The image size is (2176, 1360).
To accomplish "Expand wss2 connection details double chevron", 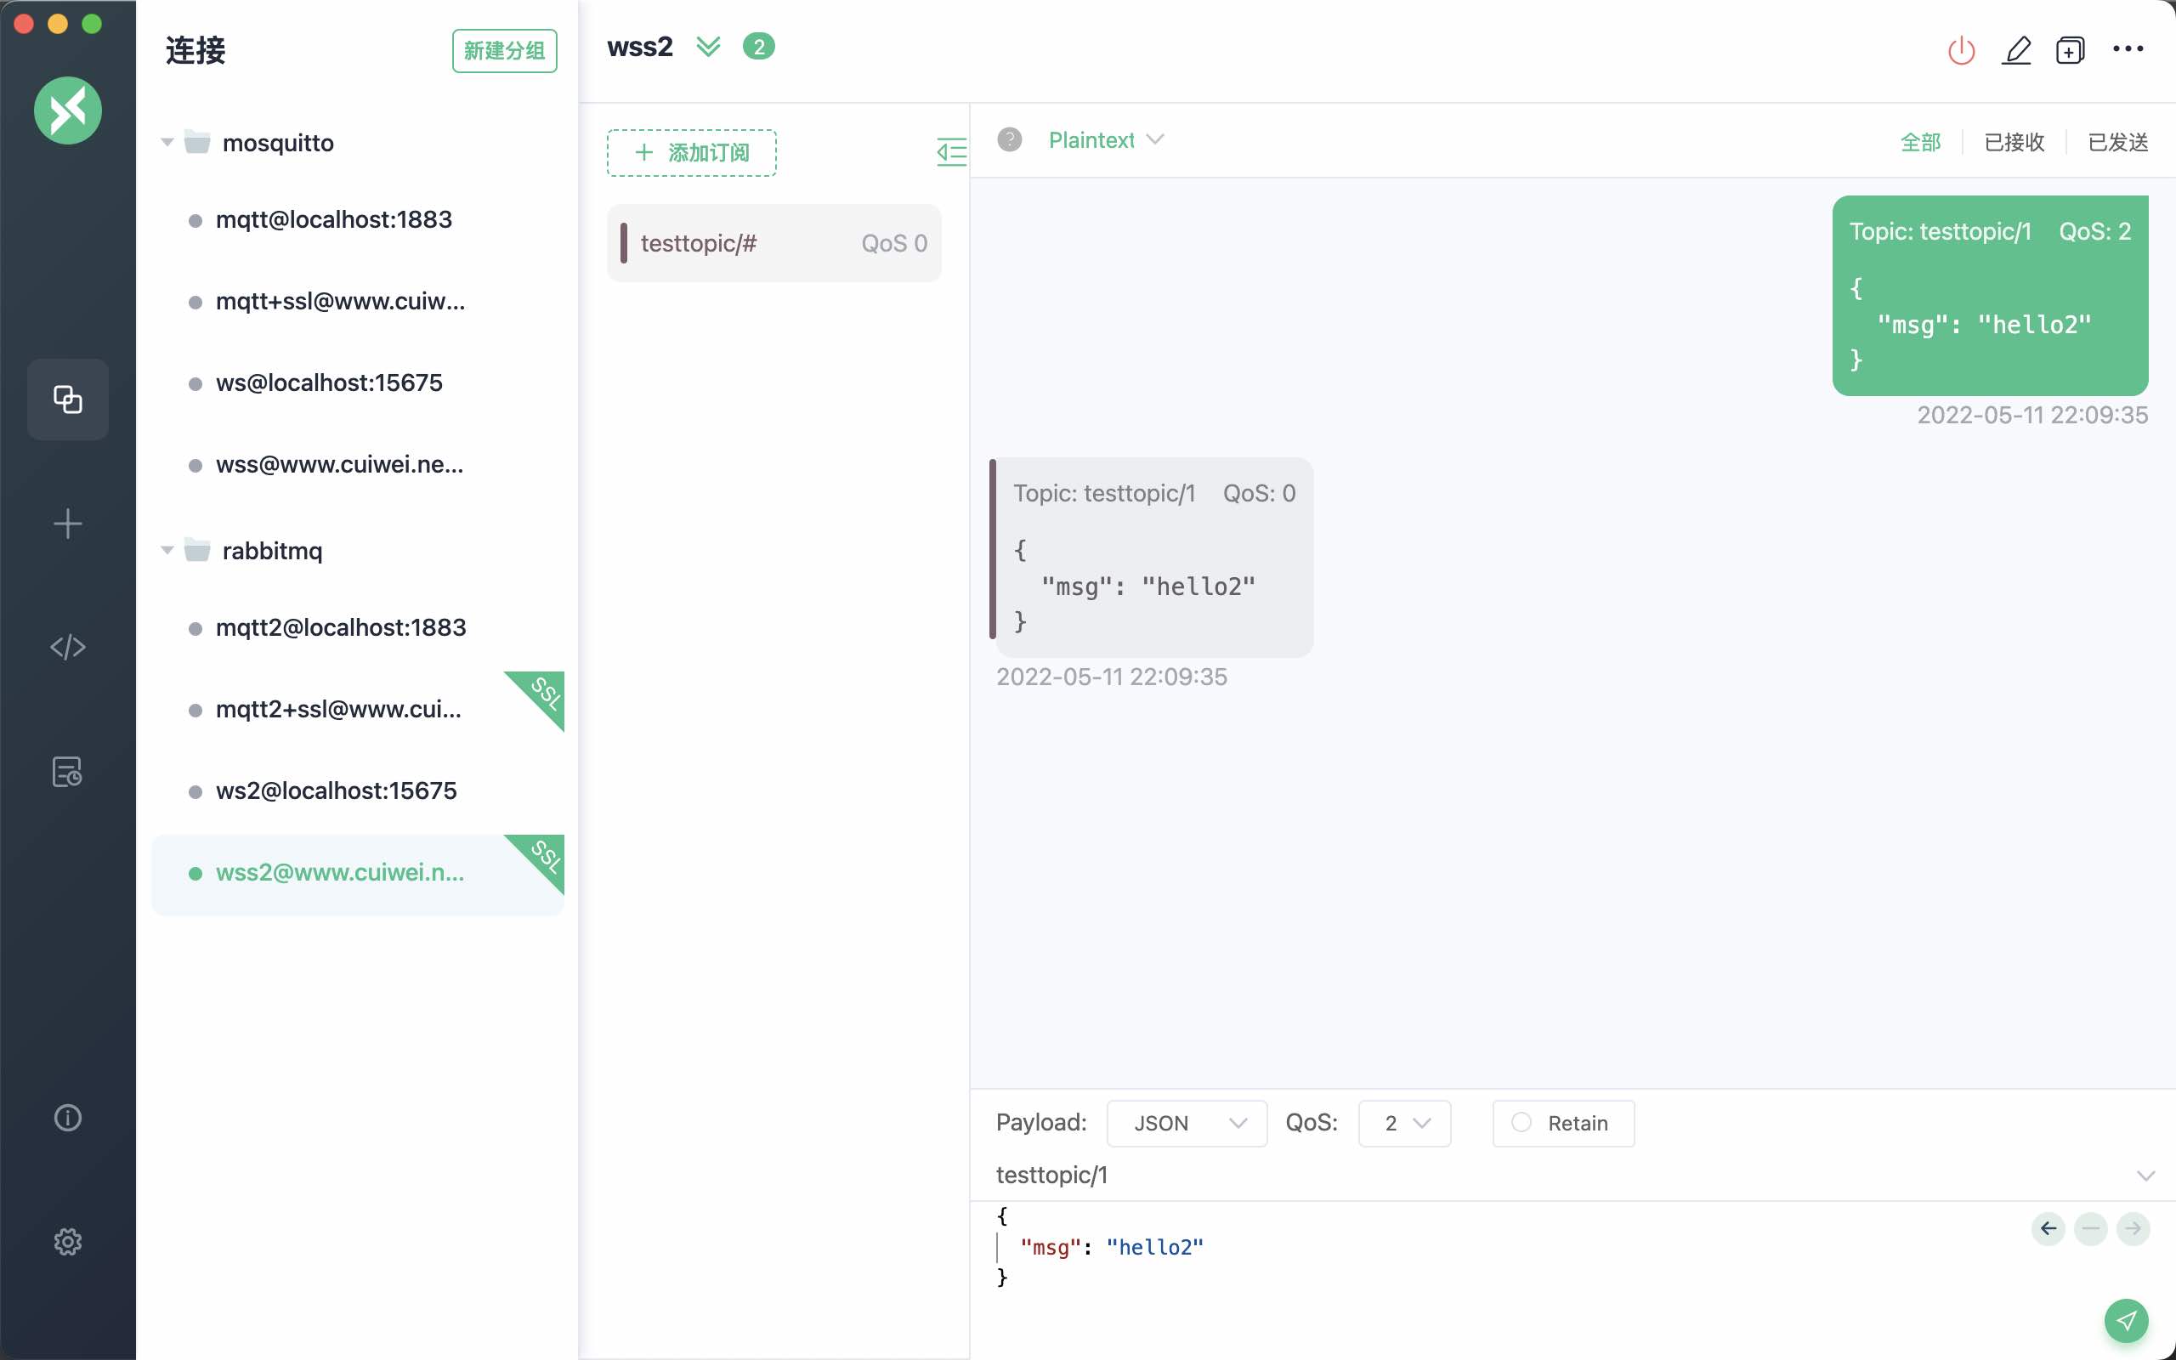I will point(709,47).
